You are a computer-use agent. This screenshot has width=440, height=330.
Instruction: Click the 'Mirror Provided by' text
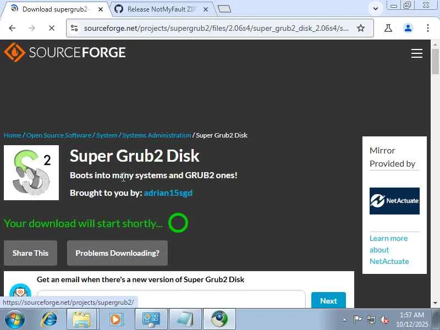pos(392,157)
